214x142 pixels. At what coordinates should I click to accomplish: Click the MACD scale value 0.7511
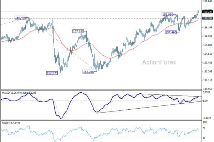(x=207, y=92)
